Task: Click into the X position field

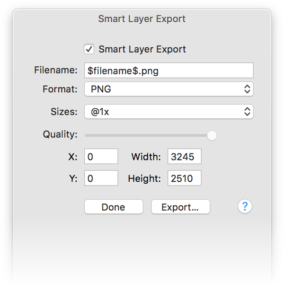Action: click(101, 156)
